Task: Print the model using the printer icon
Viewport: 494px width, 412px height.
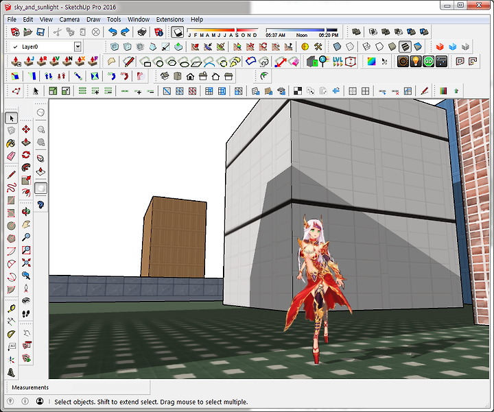Action: pyautogui.click(x=142, y=32)
